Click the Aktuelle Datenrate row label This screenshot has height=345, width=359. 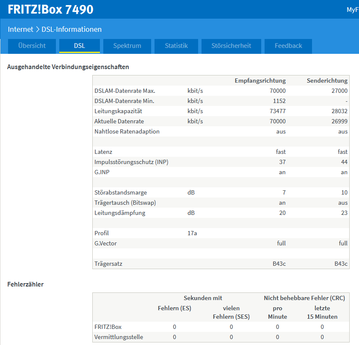[x=119, y=121]
